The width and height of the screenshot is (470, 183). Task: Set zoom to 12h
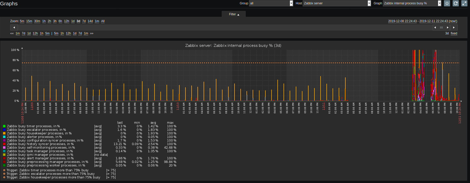click(66, 21)
